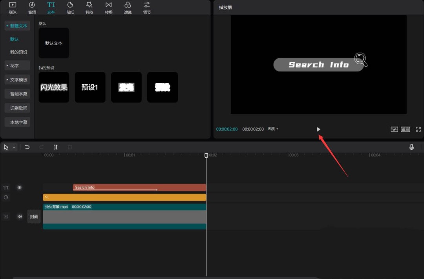Toggle the main video track icon
Viewport: 424px width, 279px height.
click(6, 217)
